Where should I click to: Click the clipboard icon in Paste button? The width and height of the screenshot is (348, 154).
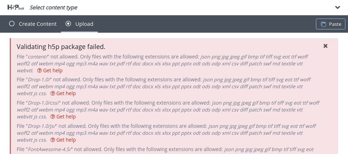click(x=324, y=24)
